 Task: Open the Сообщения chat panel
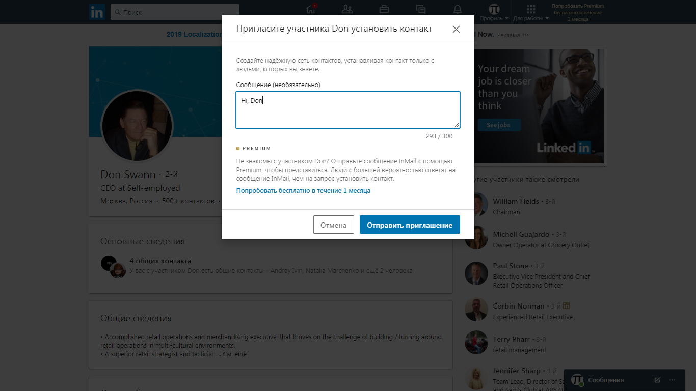pyautogui.click(x=606, y=380)
